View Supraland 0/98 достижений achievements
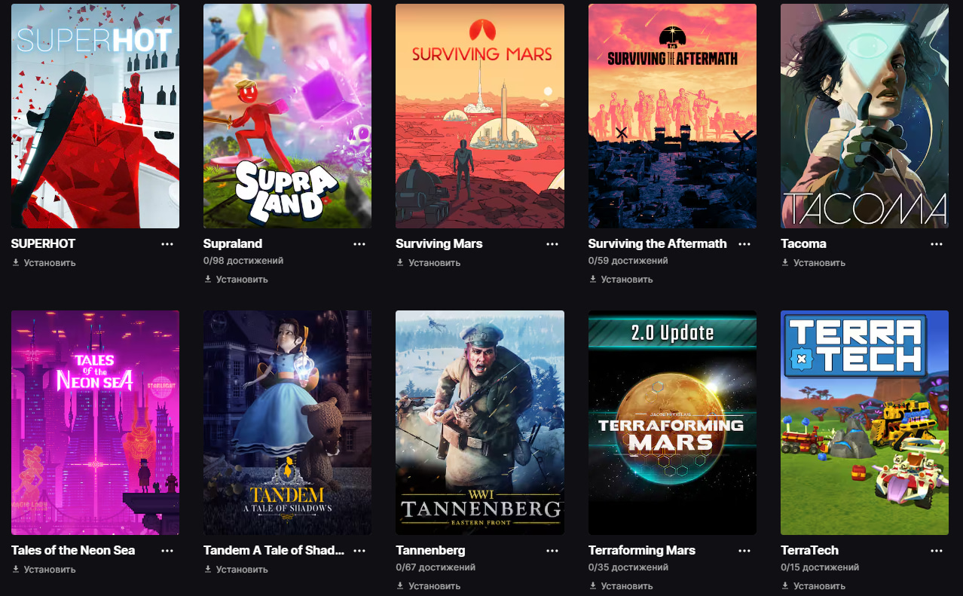This screenshot has height=596, width=963. click(243, 261)
